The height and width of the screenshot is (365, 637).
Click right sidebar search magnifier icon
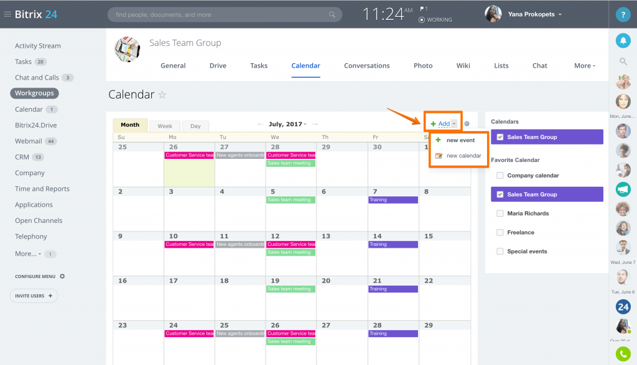[623, 61]
